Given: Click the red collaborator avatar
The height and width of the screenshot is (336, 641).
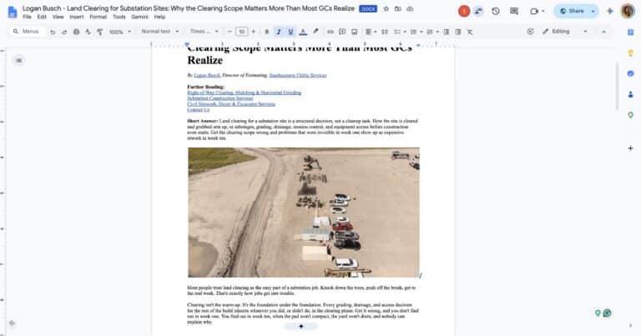Looking at the screenshot, I should [464, 11].
